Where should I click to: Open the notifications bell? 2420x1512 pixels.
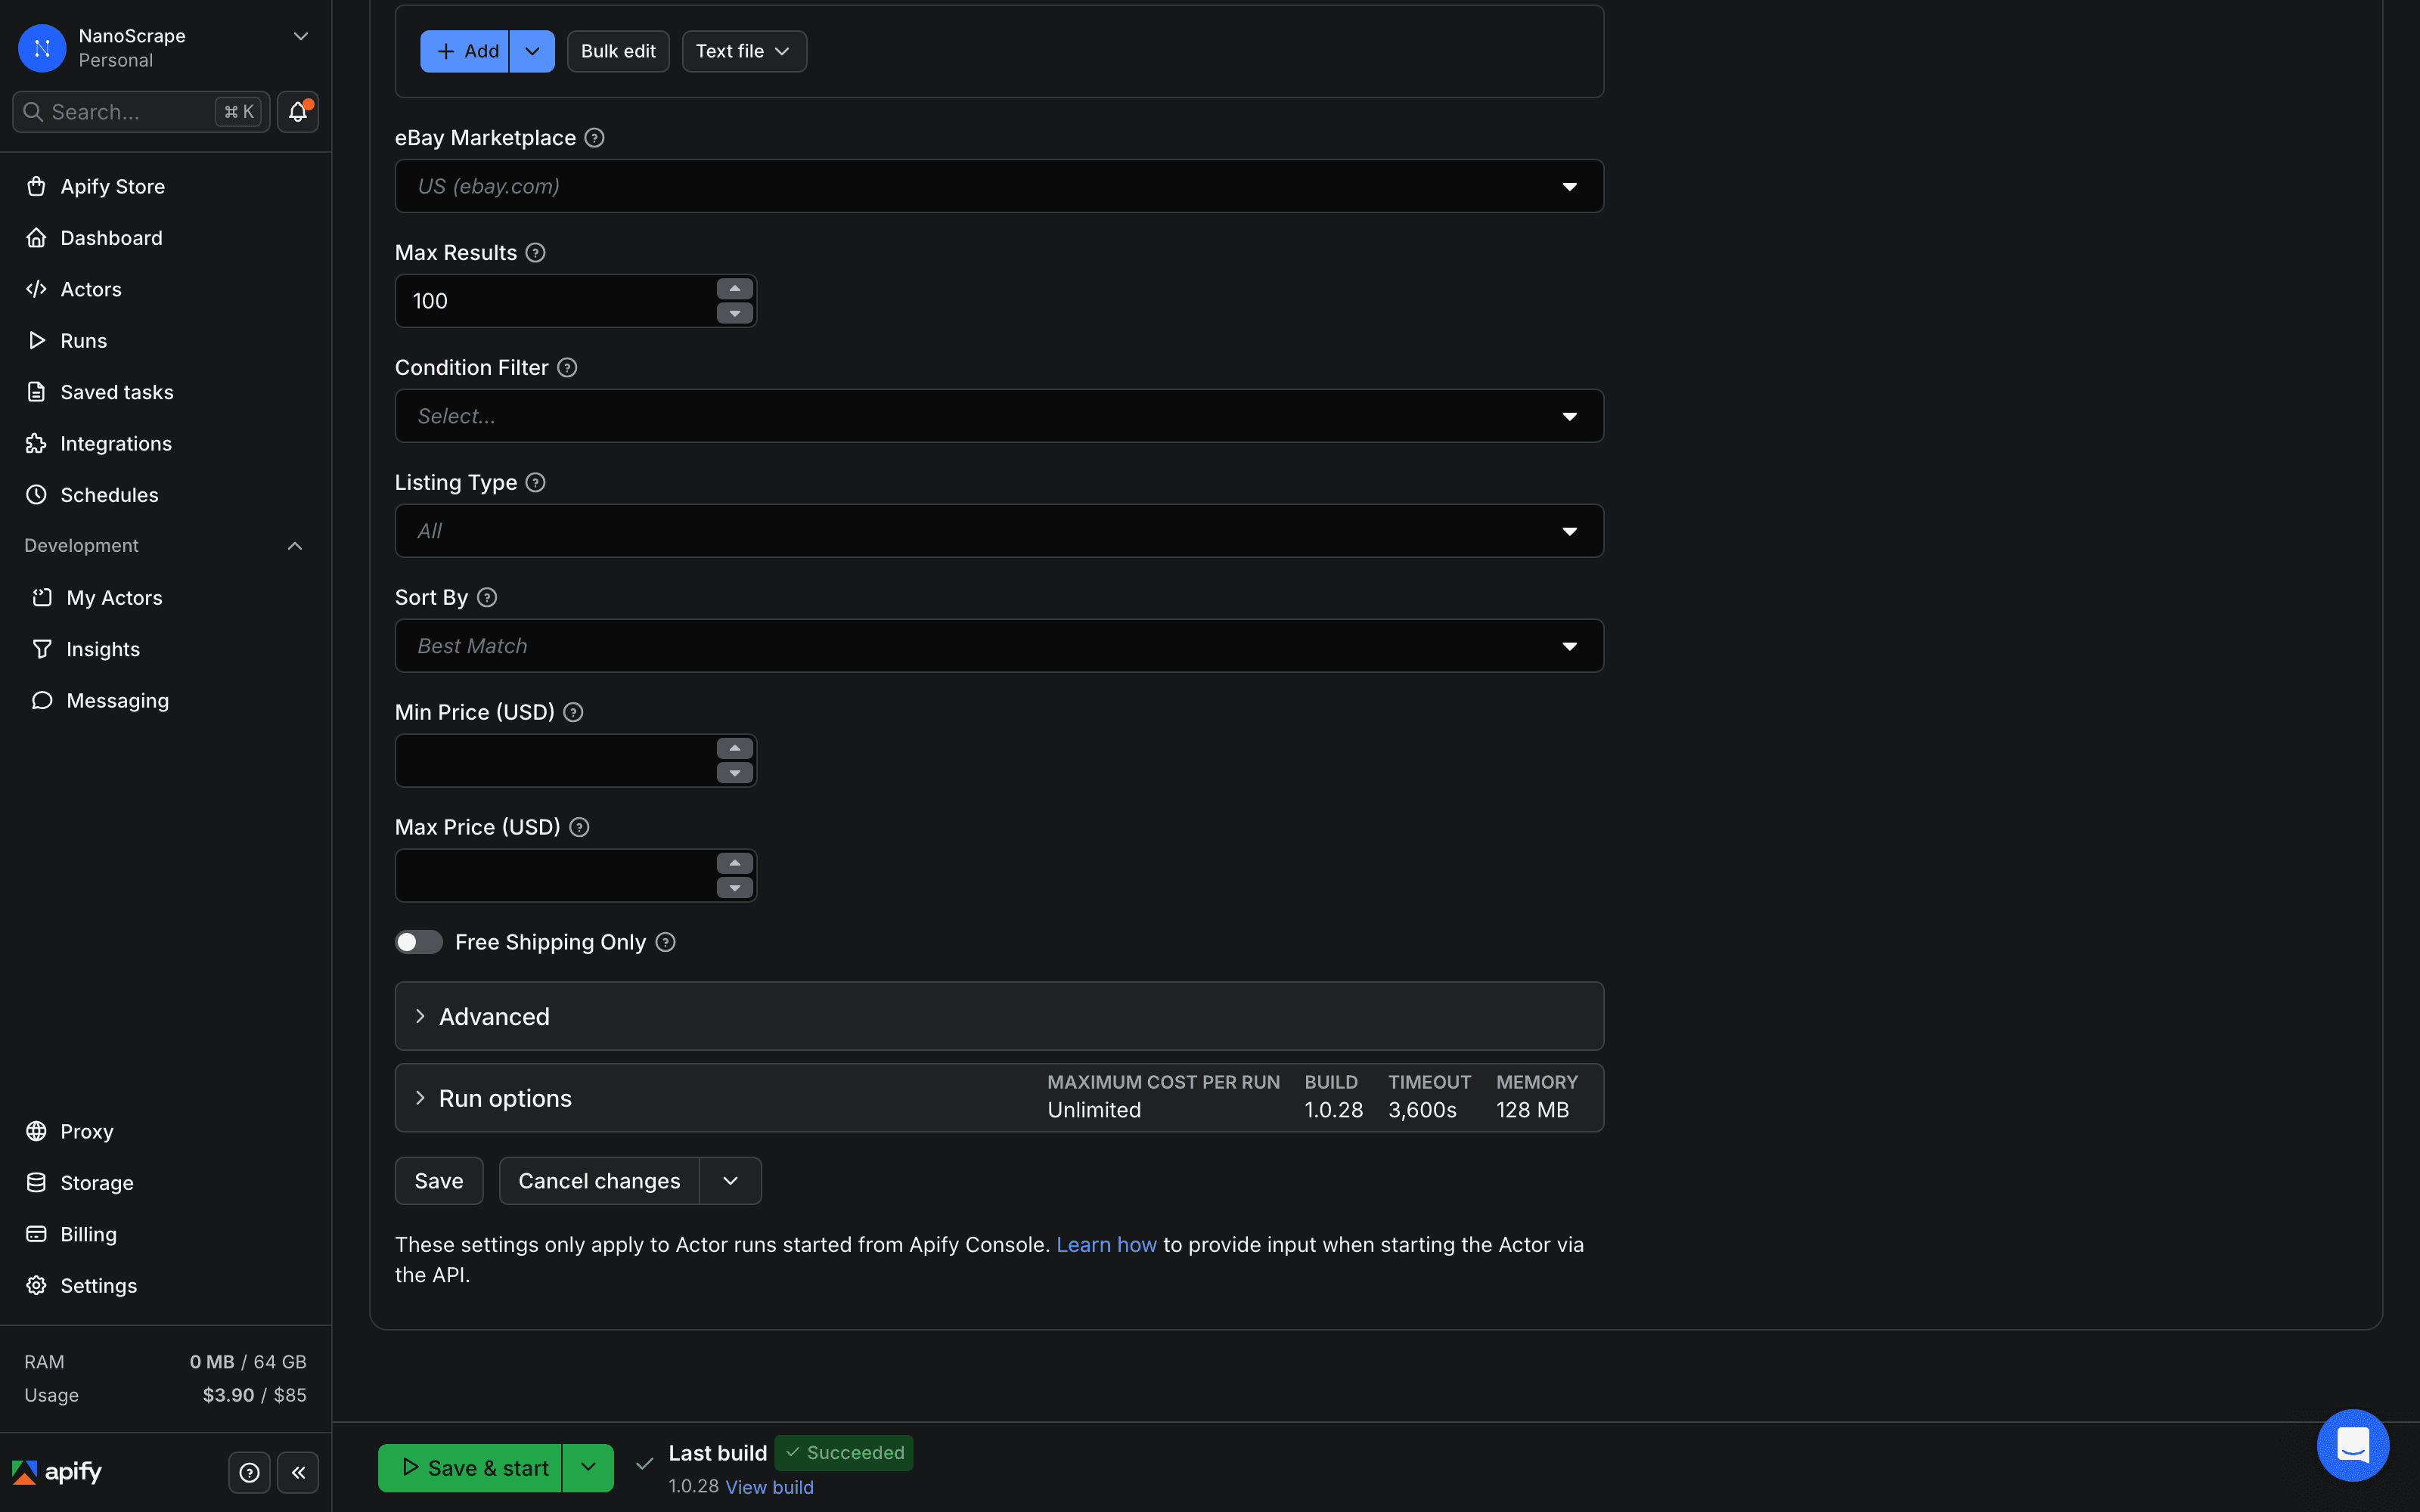(298, 111)
